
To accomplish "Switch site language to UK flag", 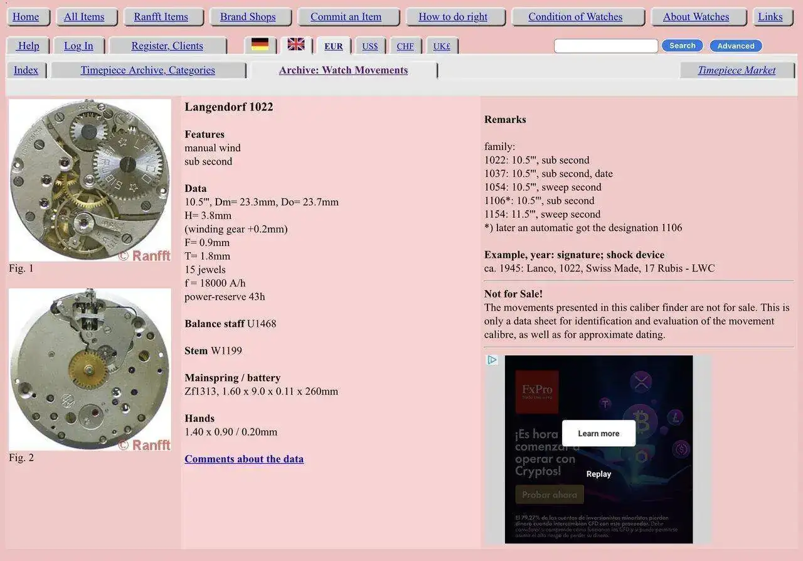I will tap(296, 45).
